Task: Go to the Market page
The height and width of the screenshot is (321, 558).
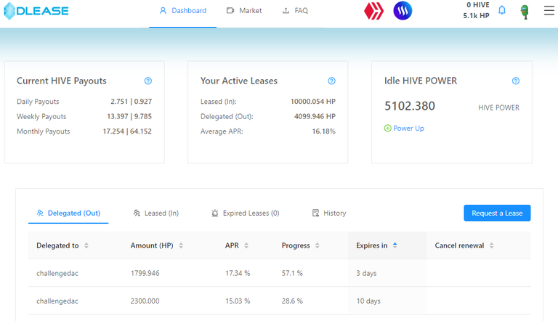Action: point(244,11)
